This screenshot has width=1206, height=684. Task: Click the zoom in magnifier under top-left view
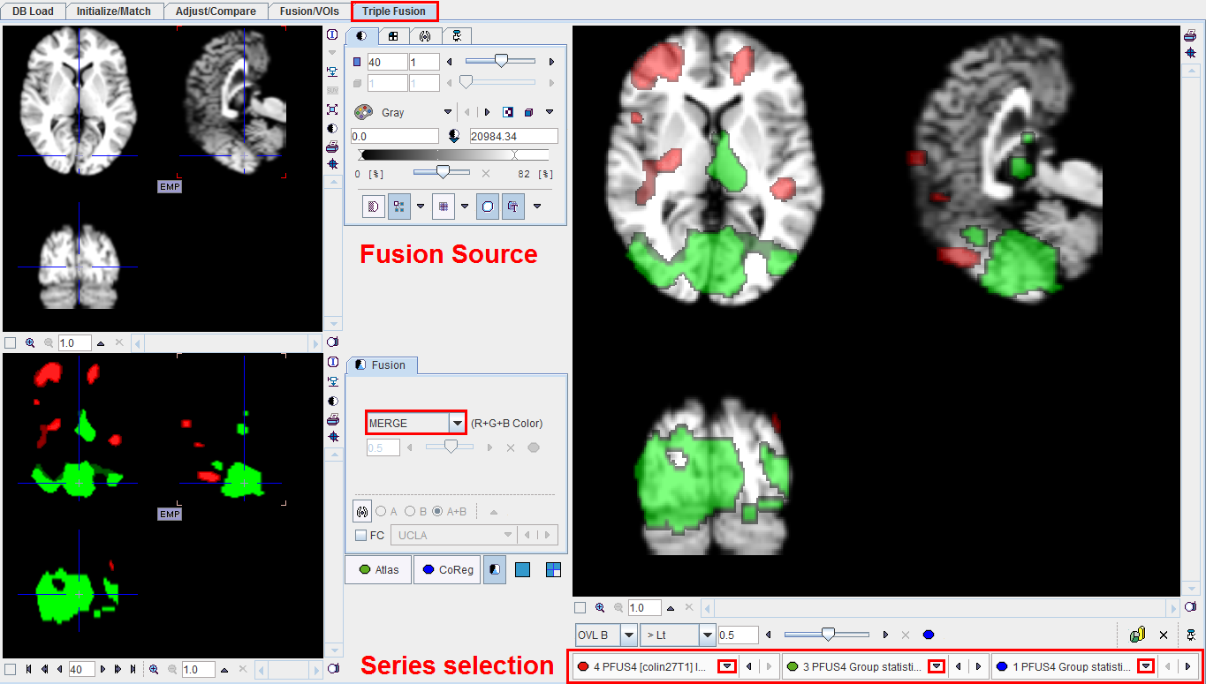(x=30, y=342)
